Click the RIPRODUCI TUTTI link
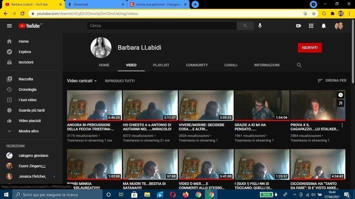 [119, 81]
